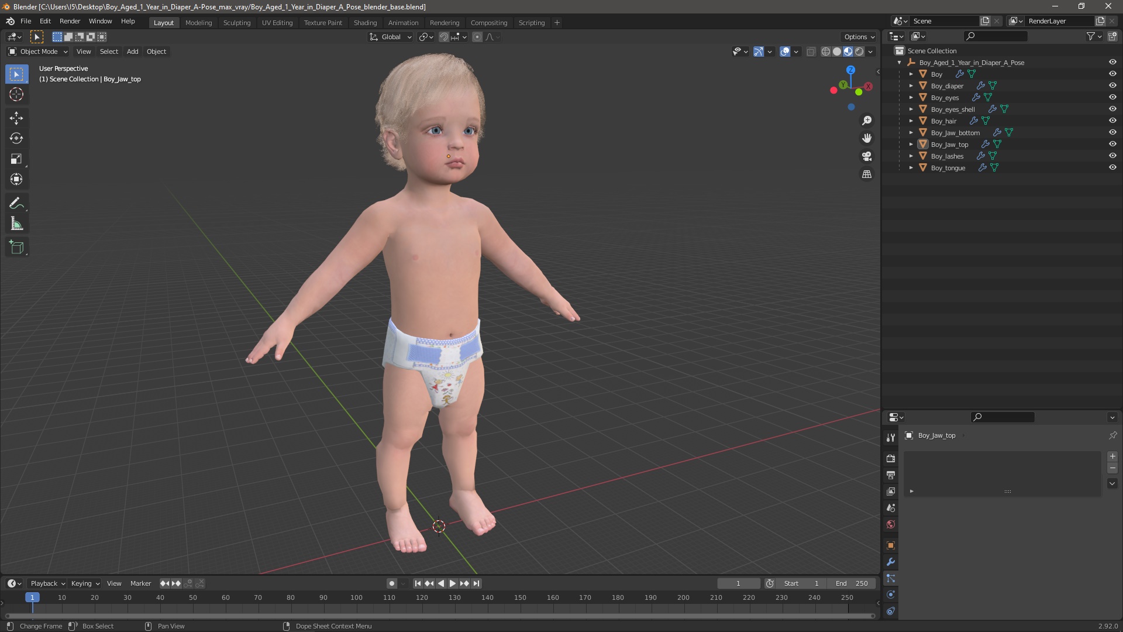Select the Measure tool
This screenshot has height=632, width=1123.
[16, 224]
